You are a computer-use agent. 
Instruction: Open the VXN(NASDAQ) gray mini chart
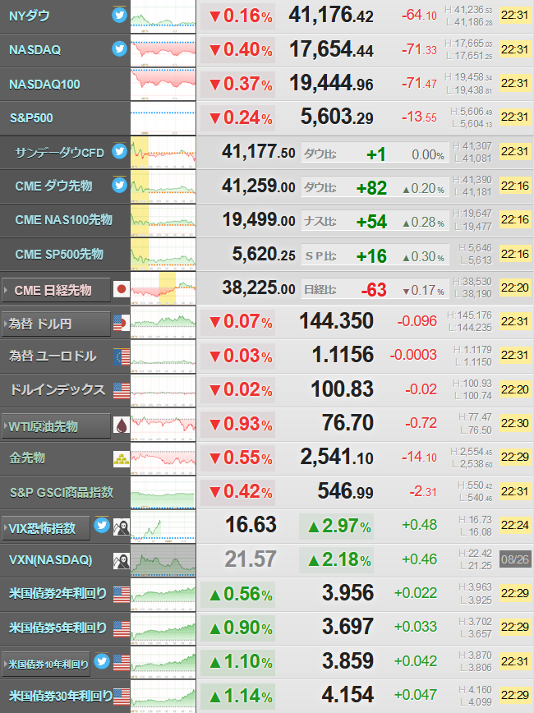(163, 561)
